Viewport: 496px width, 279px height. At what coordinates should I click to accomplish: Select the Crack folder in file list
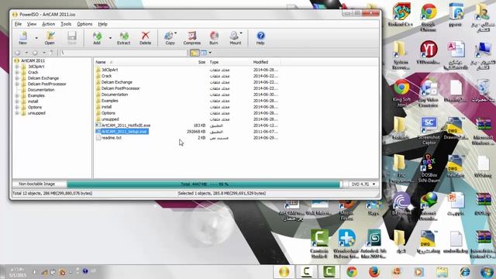coord(107,76)
